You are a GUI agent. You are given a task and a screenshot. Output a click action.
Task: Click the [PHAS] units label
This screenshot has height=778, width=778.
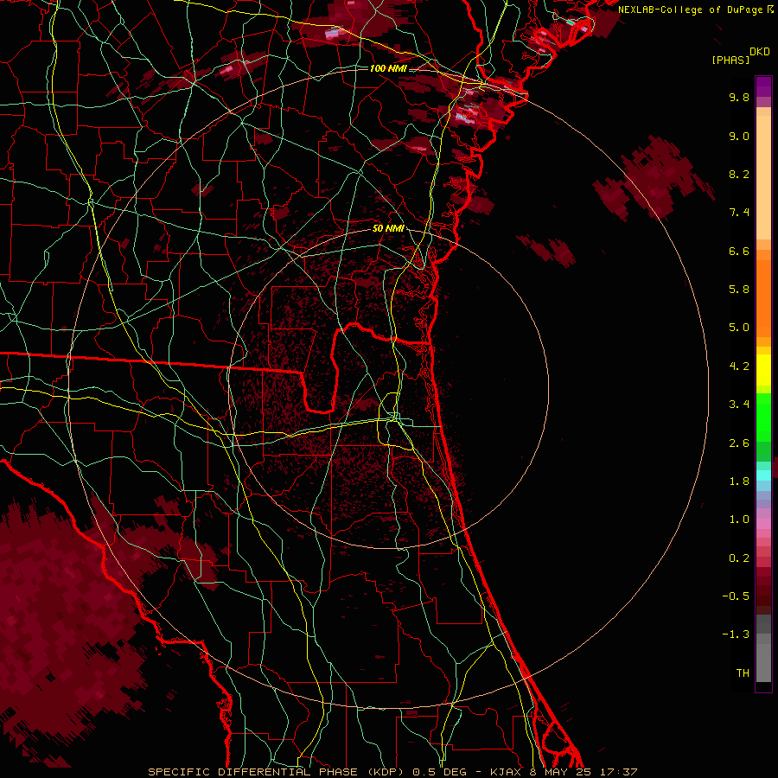[x=730, y=61]
